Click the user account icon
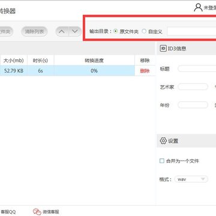 [x=198, y=8]
